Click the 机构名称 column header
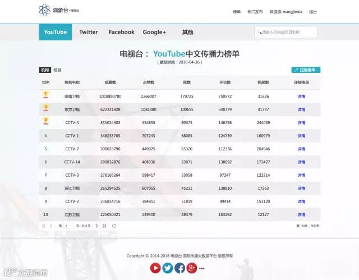359x280 pixels. (x=72, y=82)
